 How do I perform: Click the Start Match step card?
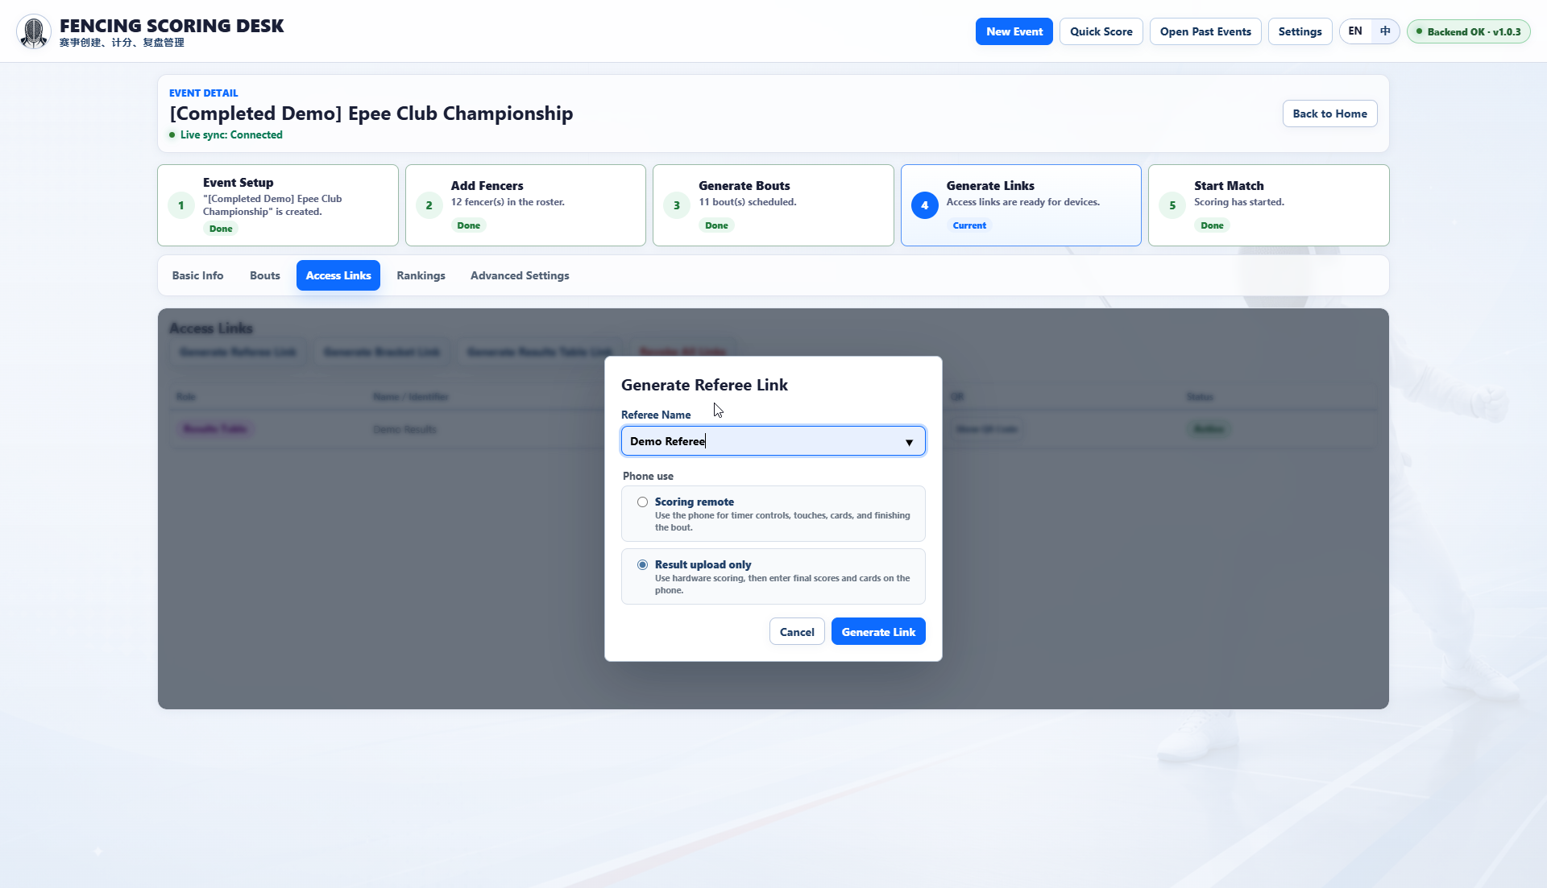(1268, 205)
